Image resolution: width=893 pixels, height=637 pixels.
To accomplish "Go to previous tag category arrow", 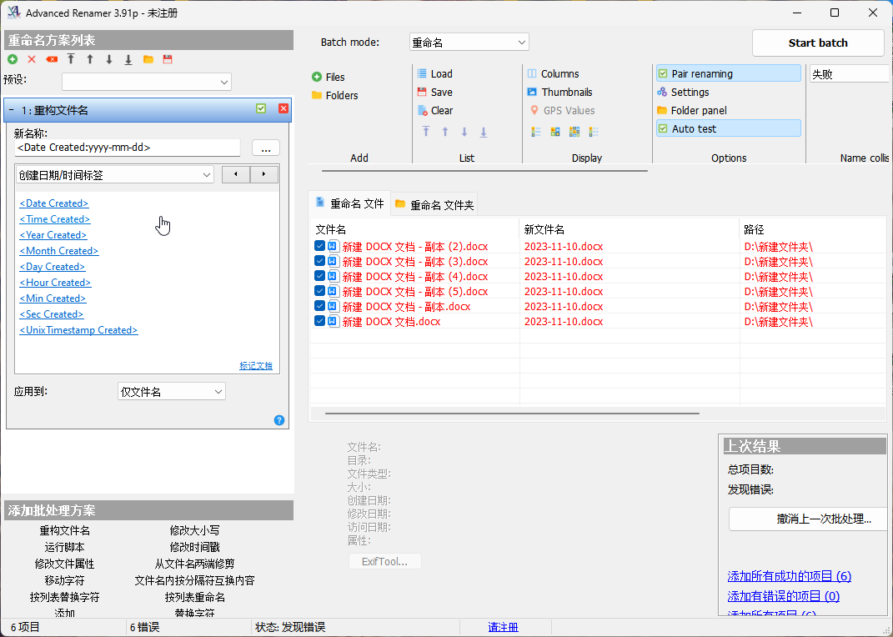I will tap(236, 174).
